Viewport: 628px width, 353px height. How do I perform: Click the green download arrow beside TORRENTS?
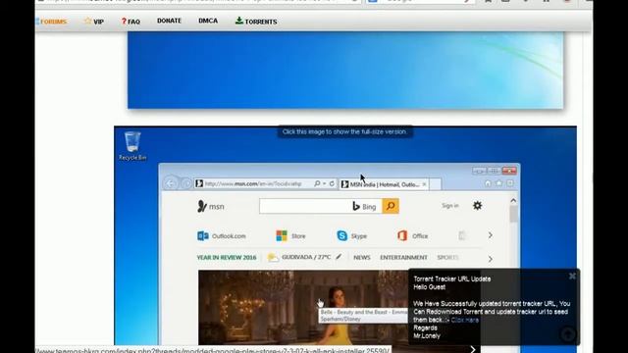[x=239, y=21]
